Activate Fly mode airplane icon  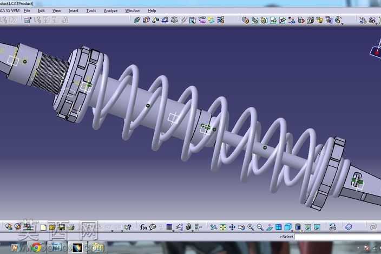[x=214, y=227]
